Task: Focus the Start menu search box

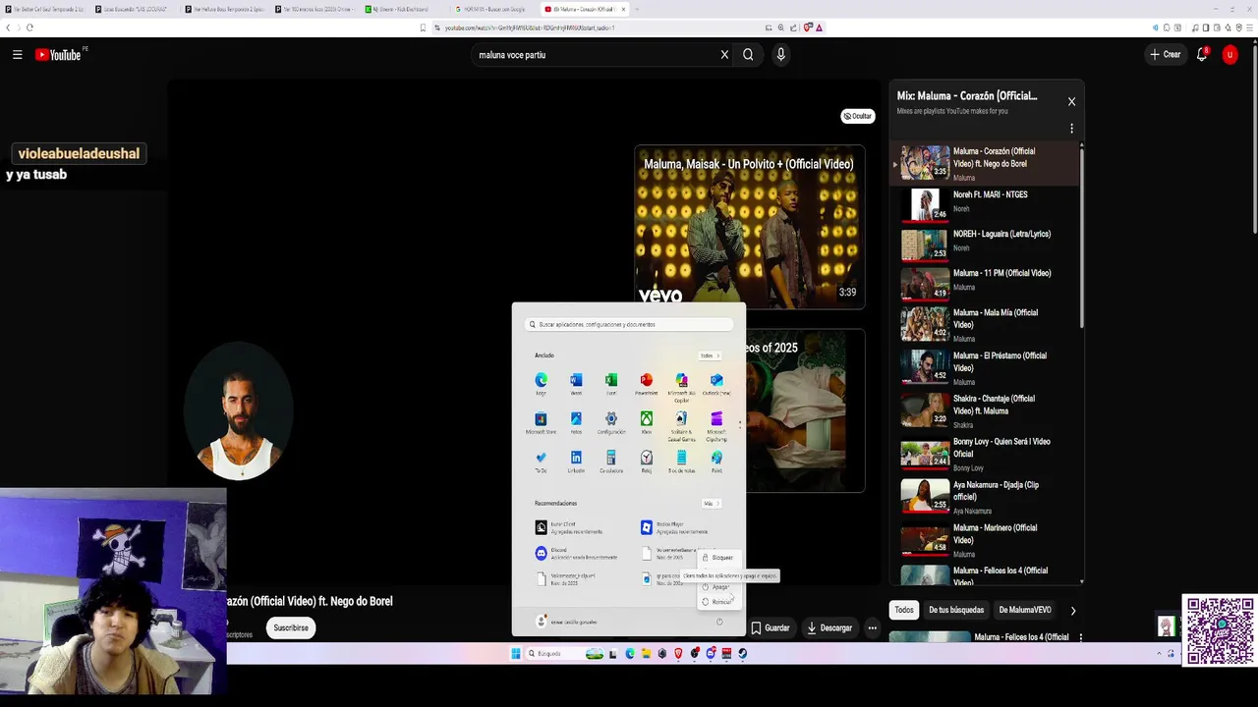Action: (629, 324)
